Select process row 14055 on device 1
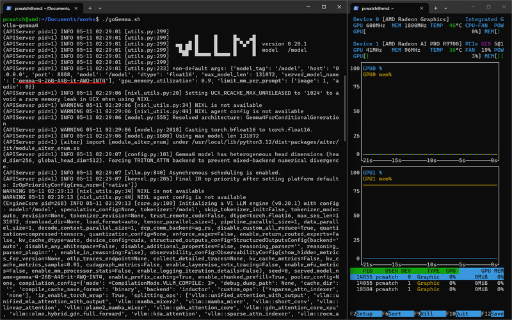The height and width of the screenshot is (320, 512). pos(427,283)
